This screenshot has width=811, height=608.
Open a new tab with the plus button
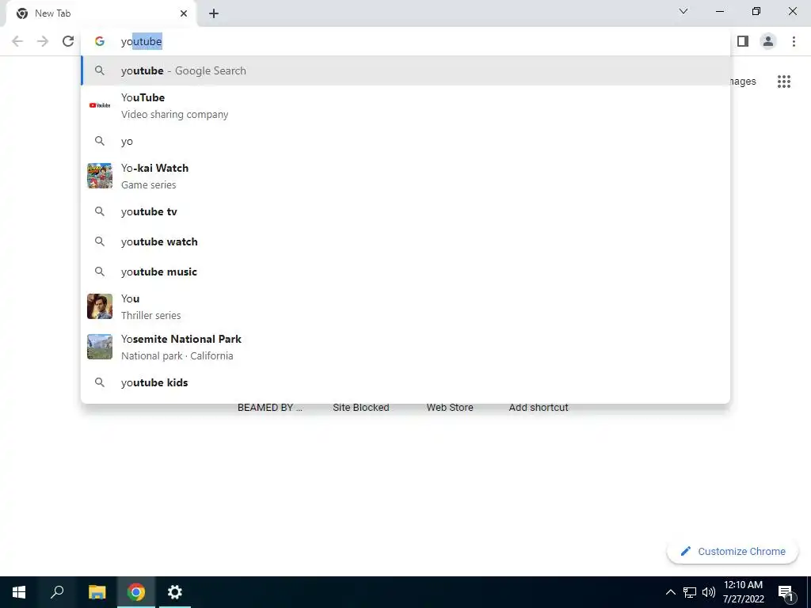click(x=214, y=13)
